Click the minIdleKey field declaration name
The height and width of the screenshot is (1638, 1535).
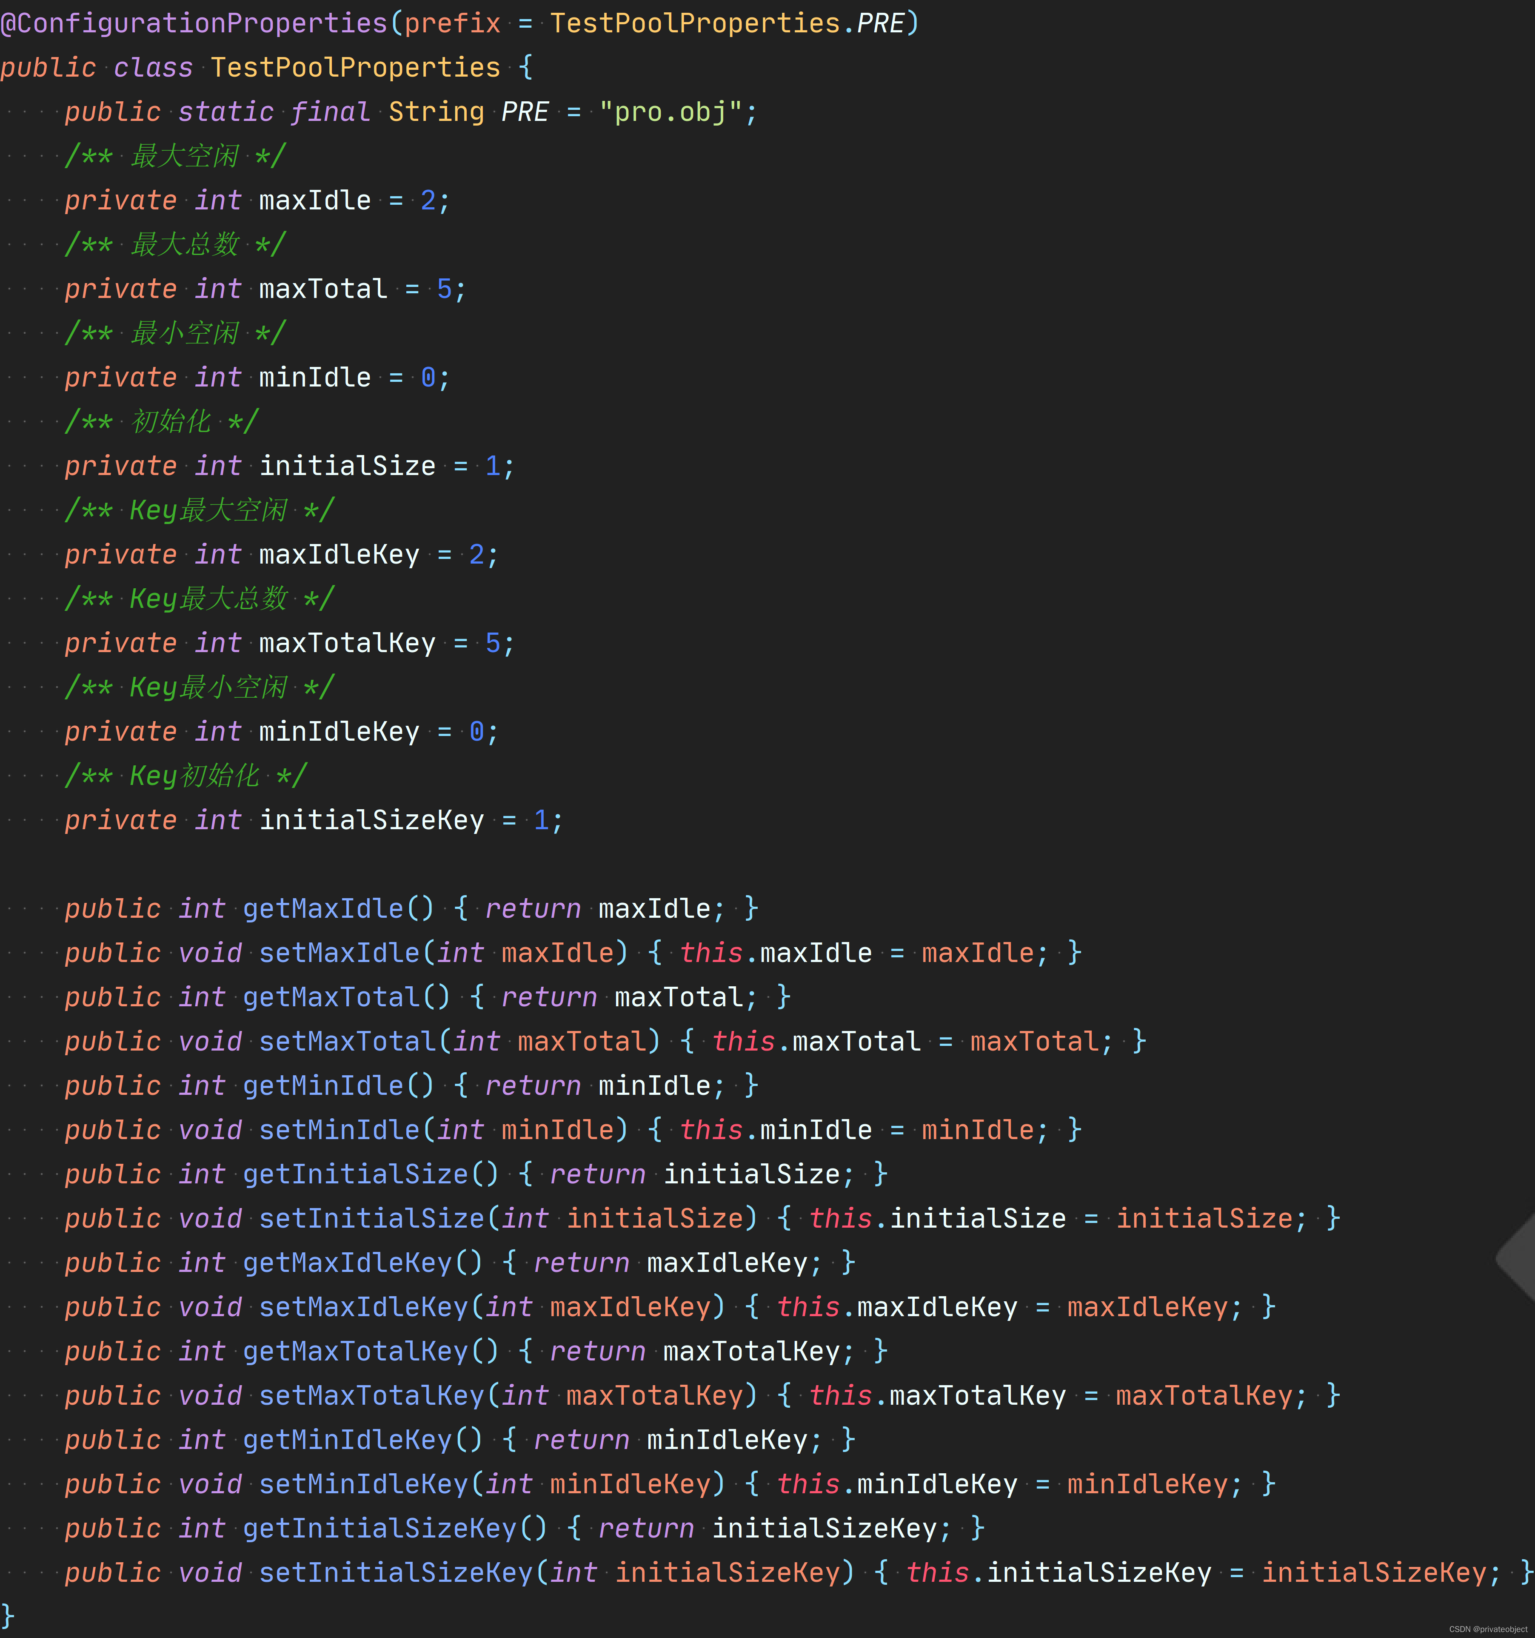click(x=339, y=732)
